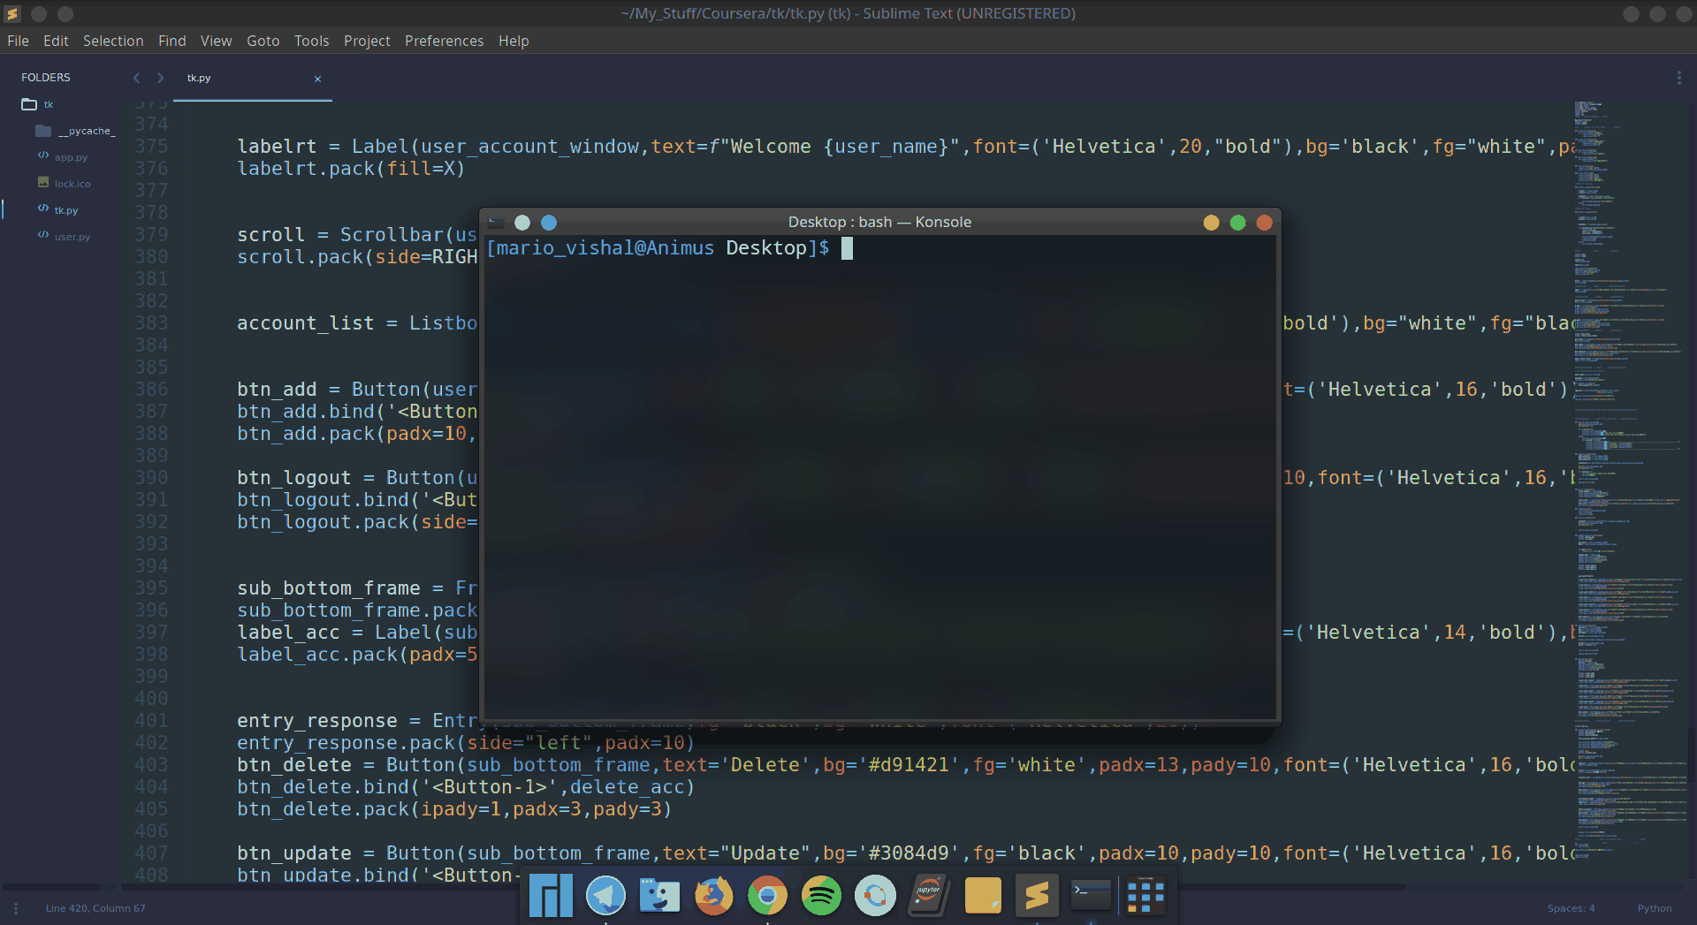Go to previous tab with left arrow
The height and width of the screenshot is (925, 1697).
136,78
